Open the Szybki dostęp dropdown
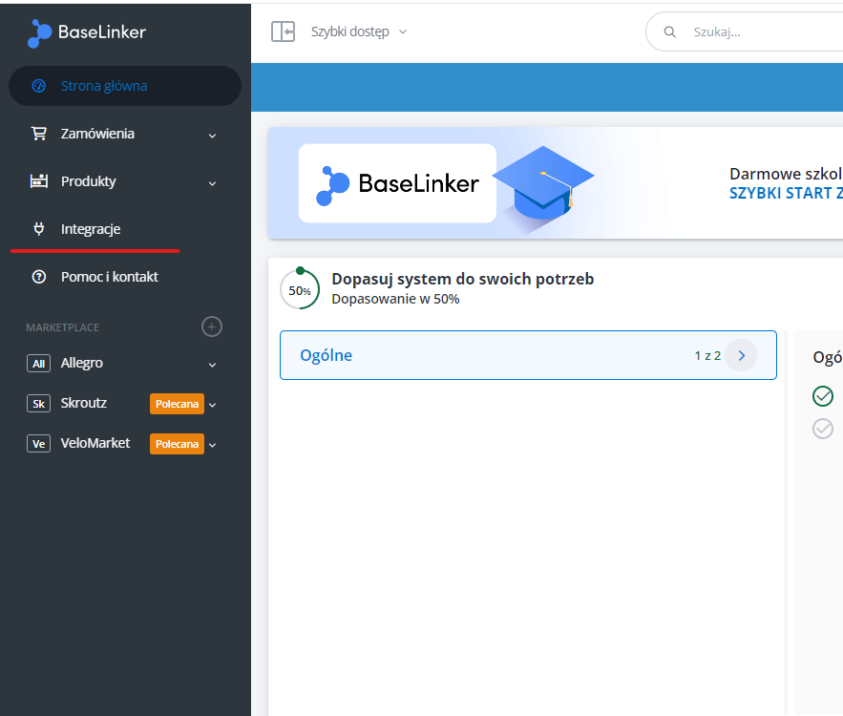Viewport: 843px width, 716px height. coord(359,32)
